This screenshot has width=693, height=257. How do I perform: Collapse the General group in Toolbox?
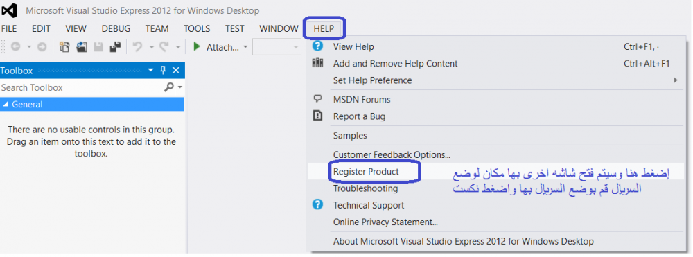(6, 105)
